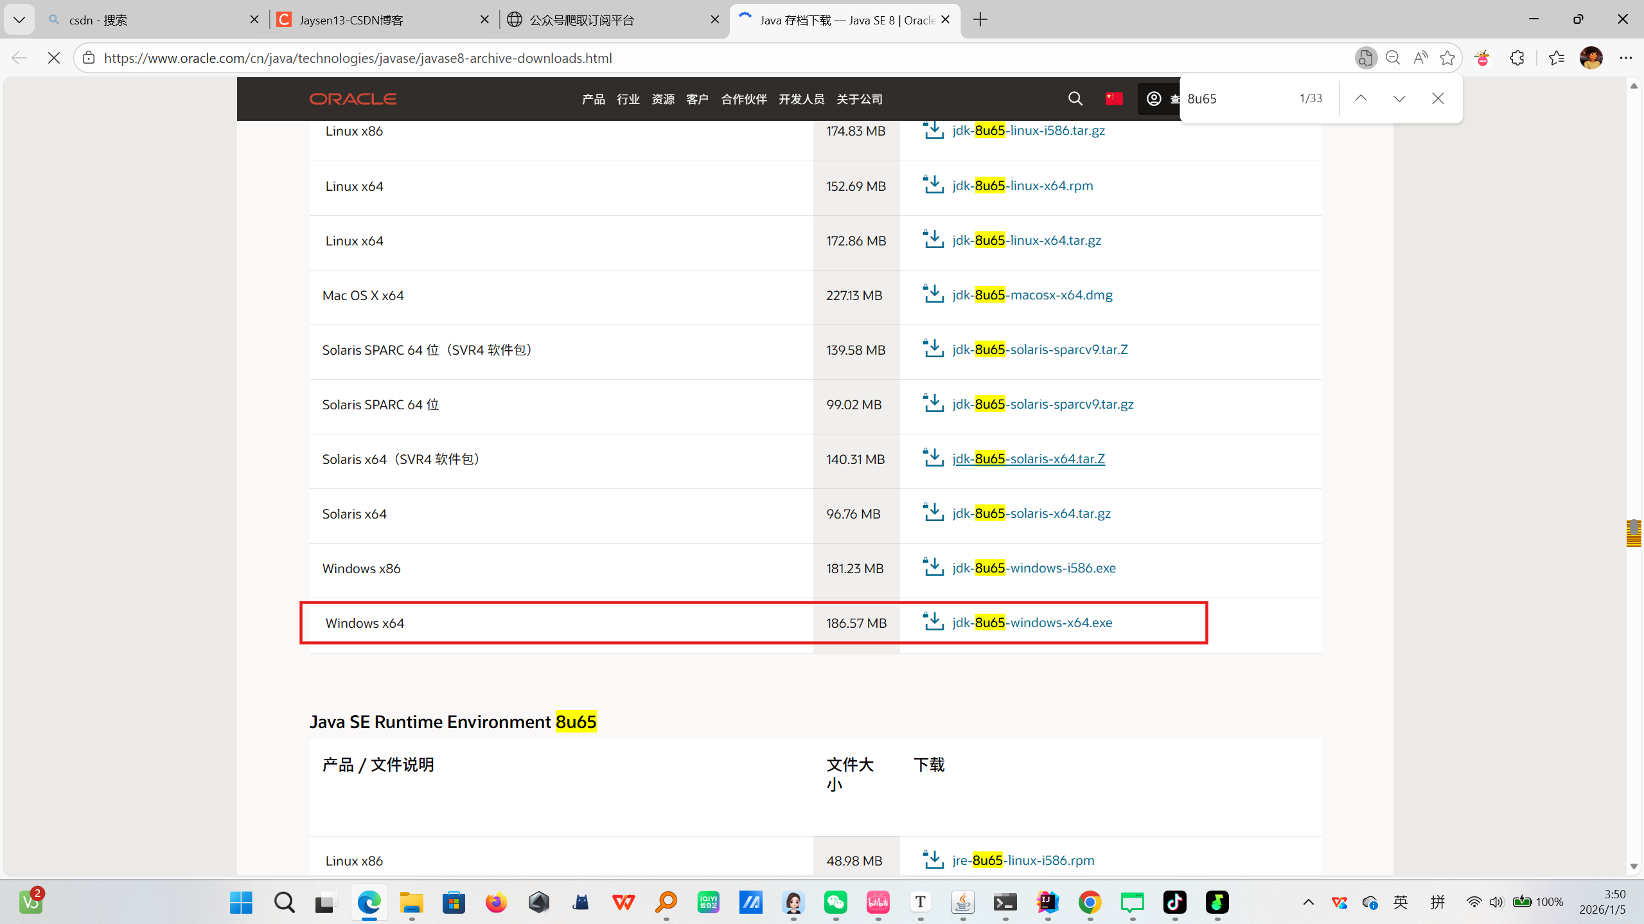Click the China flag country icon
This screenshot has height=924, width=1644.
pyautogui.click(x=1113, y=98)
